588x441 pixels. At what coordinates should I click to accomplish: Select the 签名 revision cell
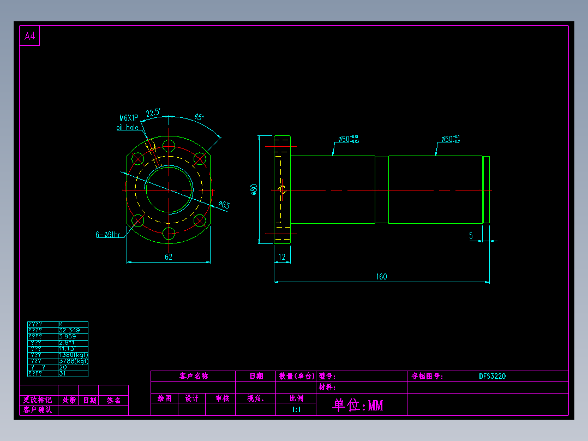click(113, 400)
